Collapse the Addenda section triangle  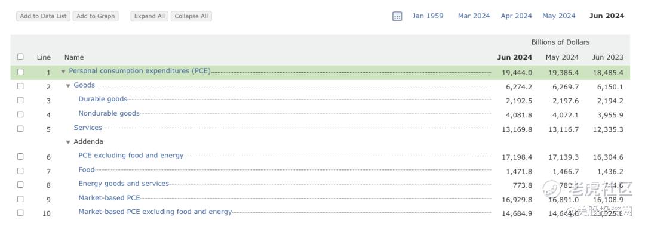point(68,142)
